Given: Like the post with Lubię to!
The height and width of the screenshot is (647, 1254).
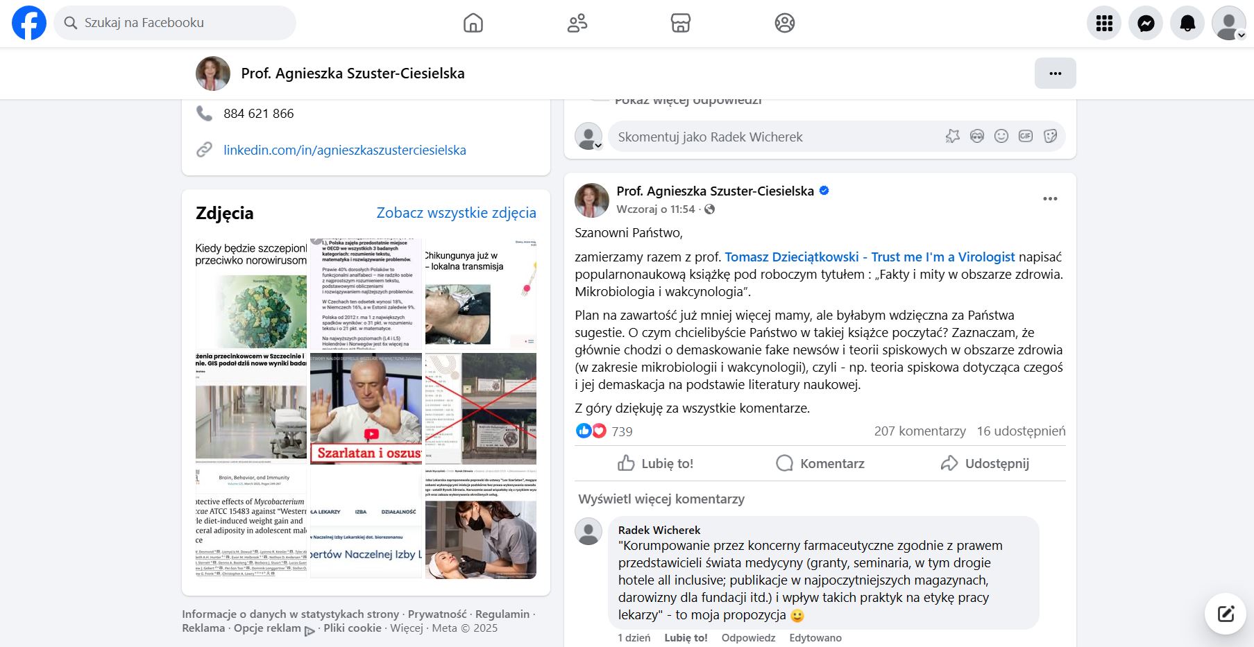Looking at the screenshot, I should pos(656,463).
